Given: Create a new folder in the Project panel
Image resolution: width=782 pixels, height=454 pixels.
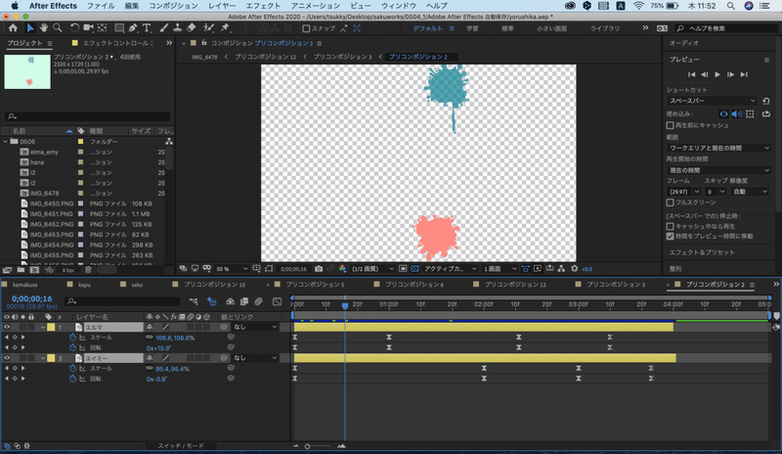Looking at the screenshot, I should 21,270.
